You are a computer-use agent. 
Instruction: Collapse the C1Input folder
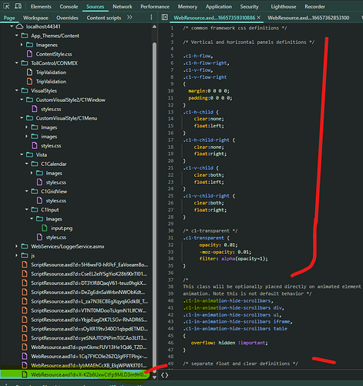point(26,209)
